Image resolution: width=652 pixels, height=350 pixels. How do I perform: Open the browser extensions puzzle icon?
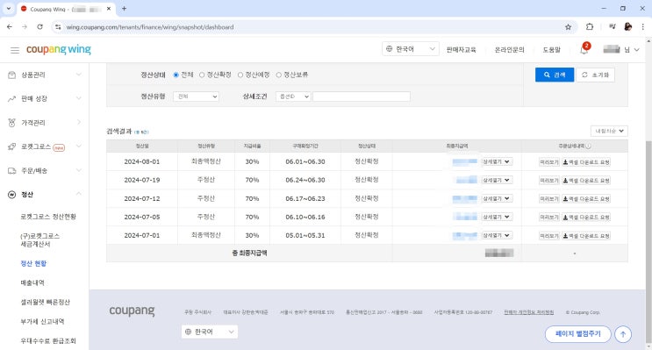point(590,26)
